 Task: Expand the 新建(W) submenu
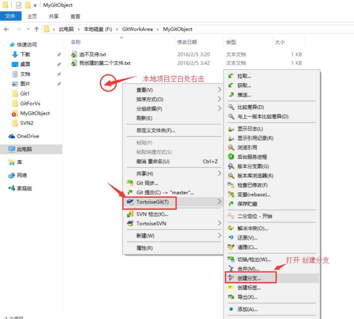pyautogui.click(x=146, y=235)
